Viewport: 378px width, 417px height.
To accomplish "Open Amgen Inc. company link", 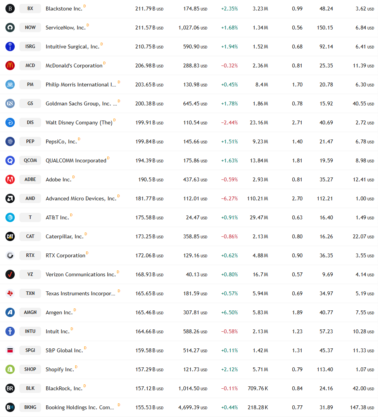I will (x=59, y=312).
